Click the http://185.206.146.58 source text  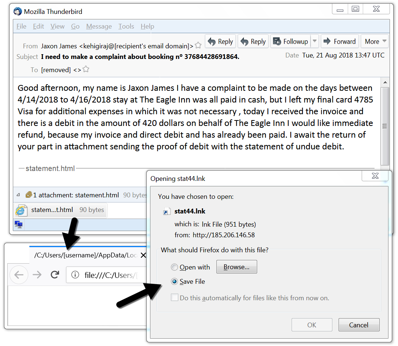tap(224, 235)
